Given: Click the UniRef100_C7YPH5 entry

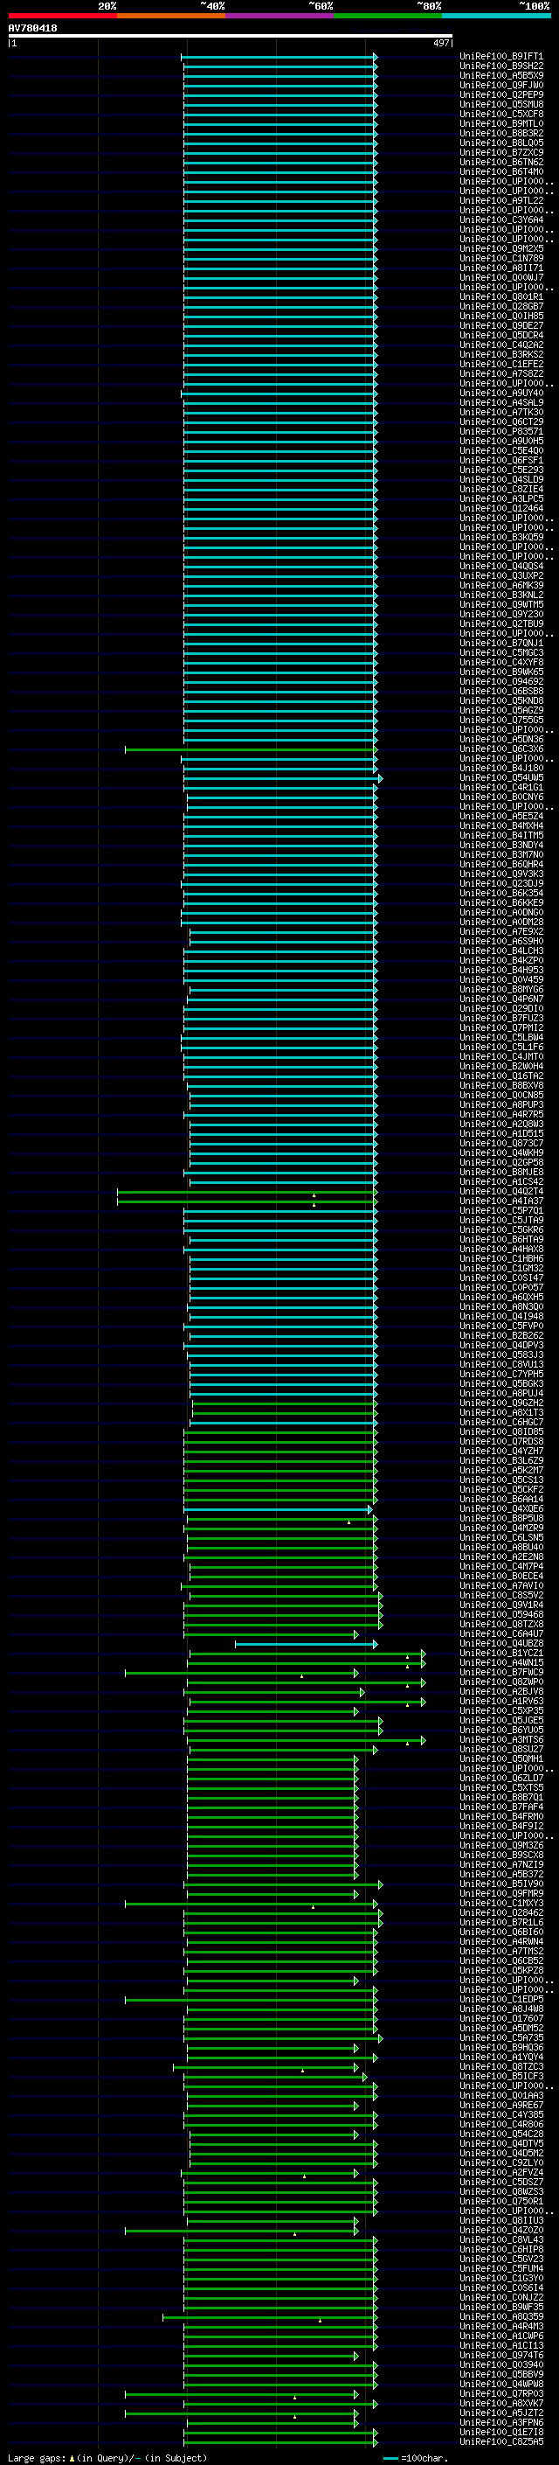Looking at the screenshot, I should [x=501, y=1374].
